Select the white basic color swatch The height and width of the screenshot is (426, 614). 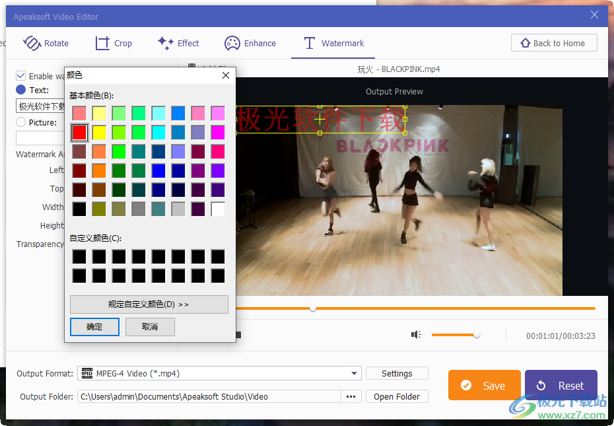(x=218, y=209)
